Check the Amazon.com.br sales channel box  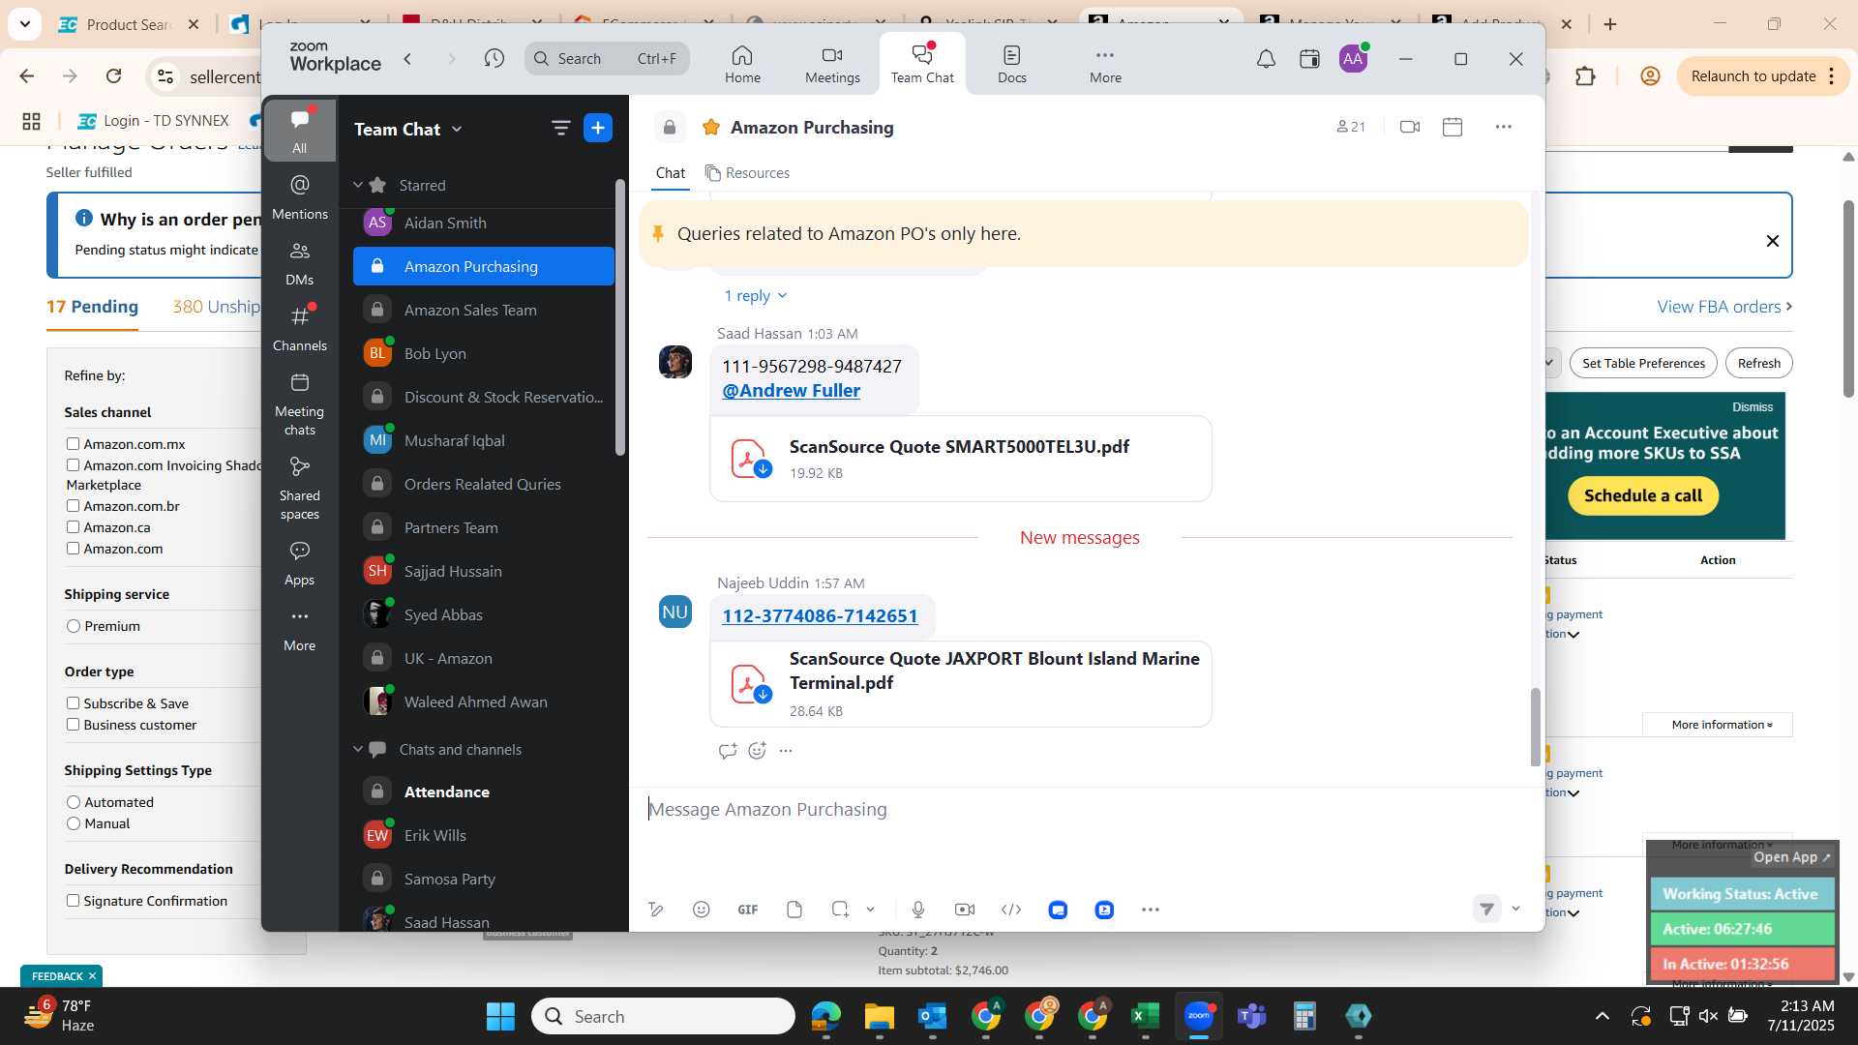[73, 506]
